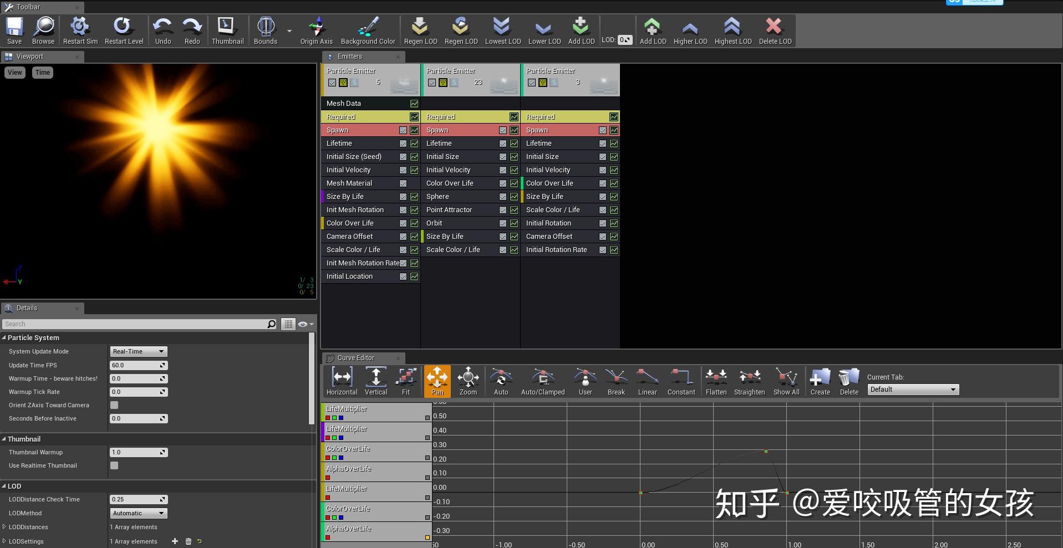Open the System Update Mode dropdown
Image resolution: width=1063 pixels, height=548 pixels.
tap(139, 351)
